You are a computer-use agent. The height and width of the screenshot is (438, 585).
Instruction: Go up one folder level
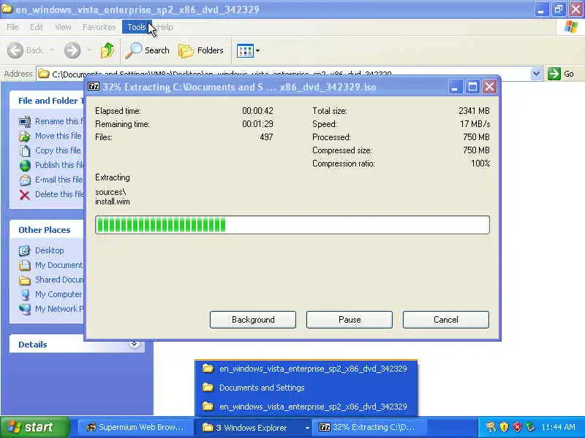[x=107, y=50]
